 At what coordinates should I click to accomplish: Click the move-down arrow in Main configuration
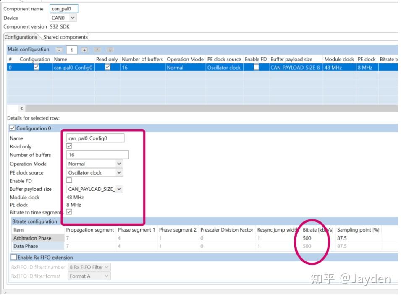pos(110,50)
